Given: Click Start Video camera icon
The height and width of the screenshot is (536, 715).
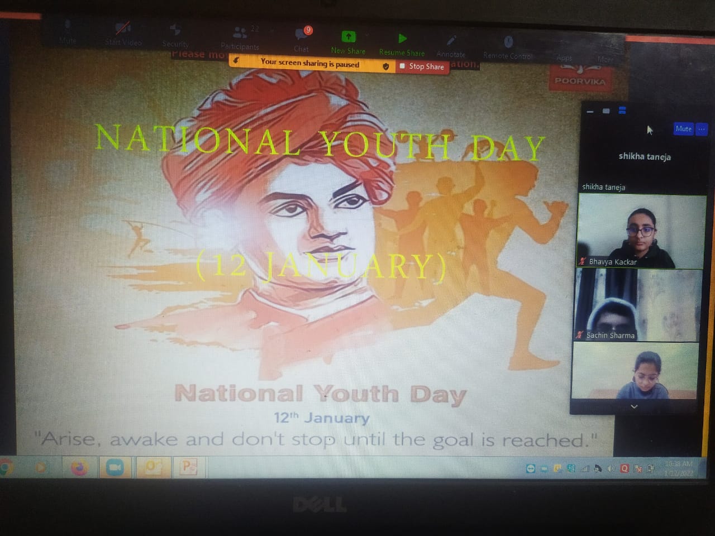Looking at the screenshot, I should (x=123, y=29).
